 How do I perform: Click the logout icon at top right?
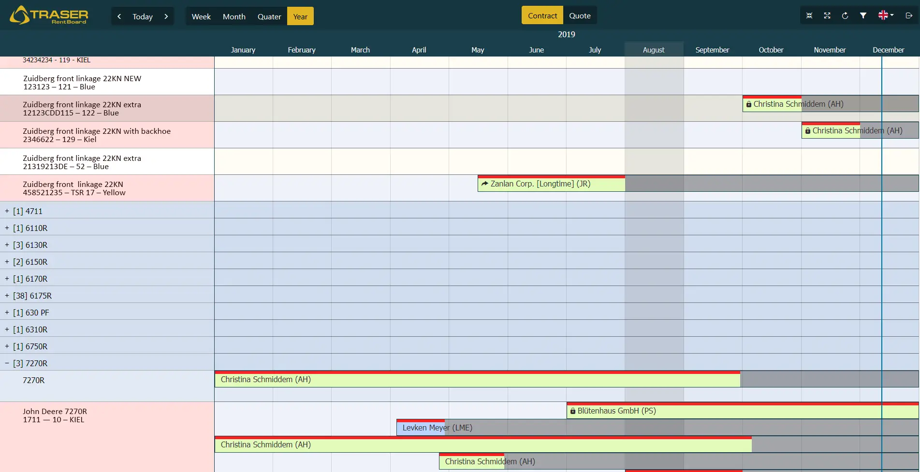click(909, 16)
